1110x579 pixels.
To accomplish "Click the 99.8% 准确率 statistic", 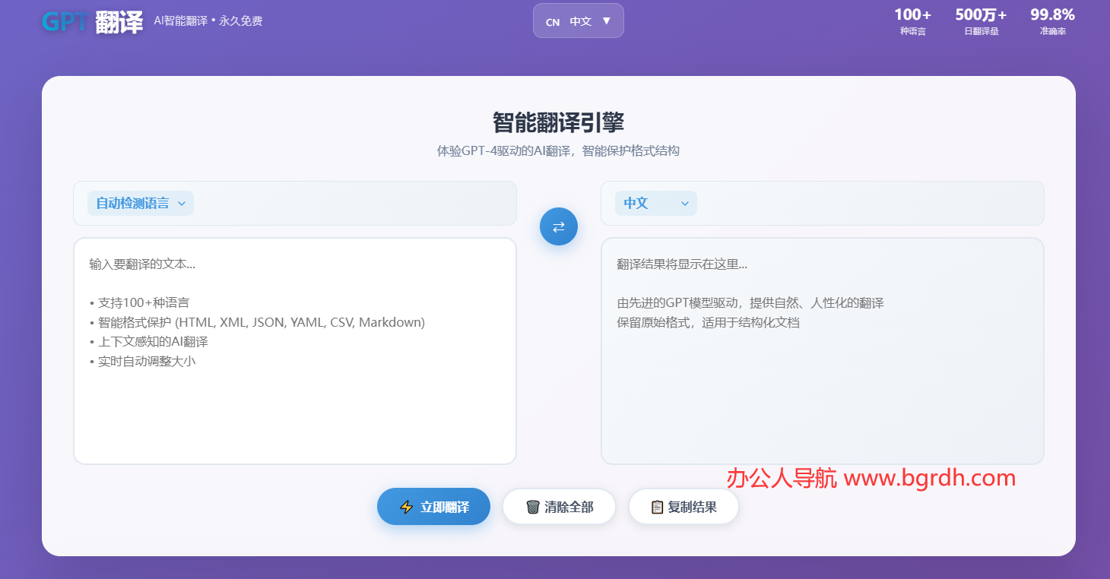I will pos(1052,21).
